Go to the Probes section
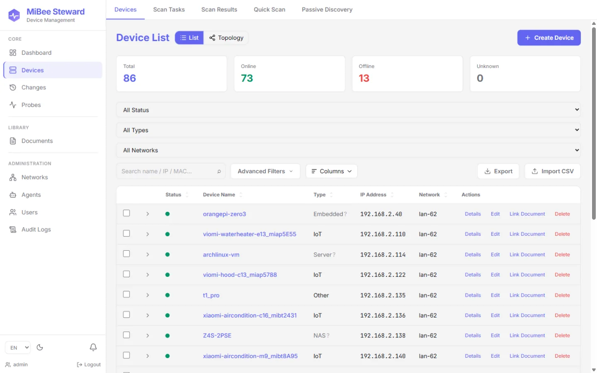Viewport: 597px width, 373px height. point(53,105)
